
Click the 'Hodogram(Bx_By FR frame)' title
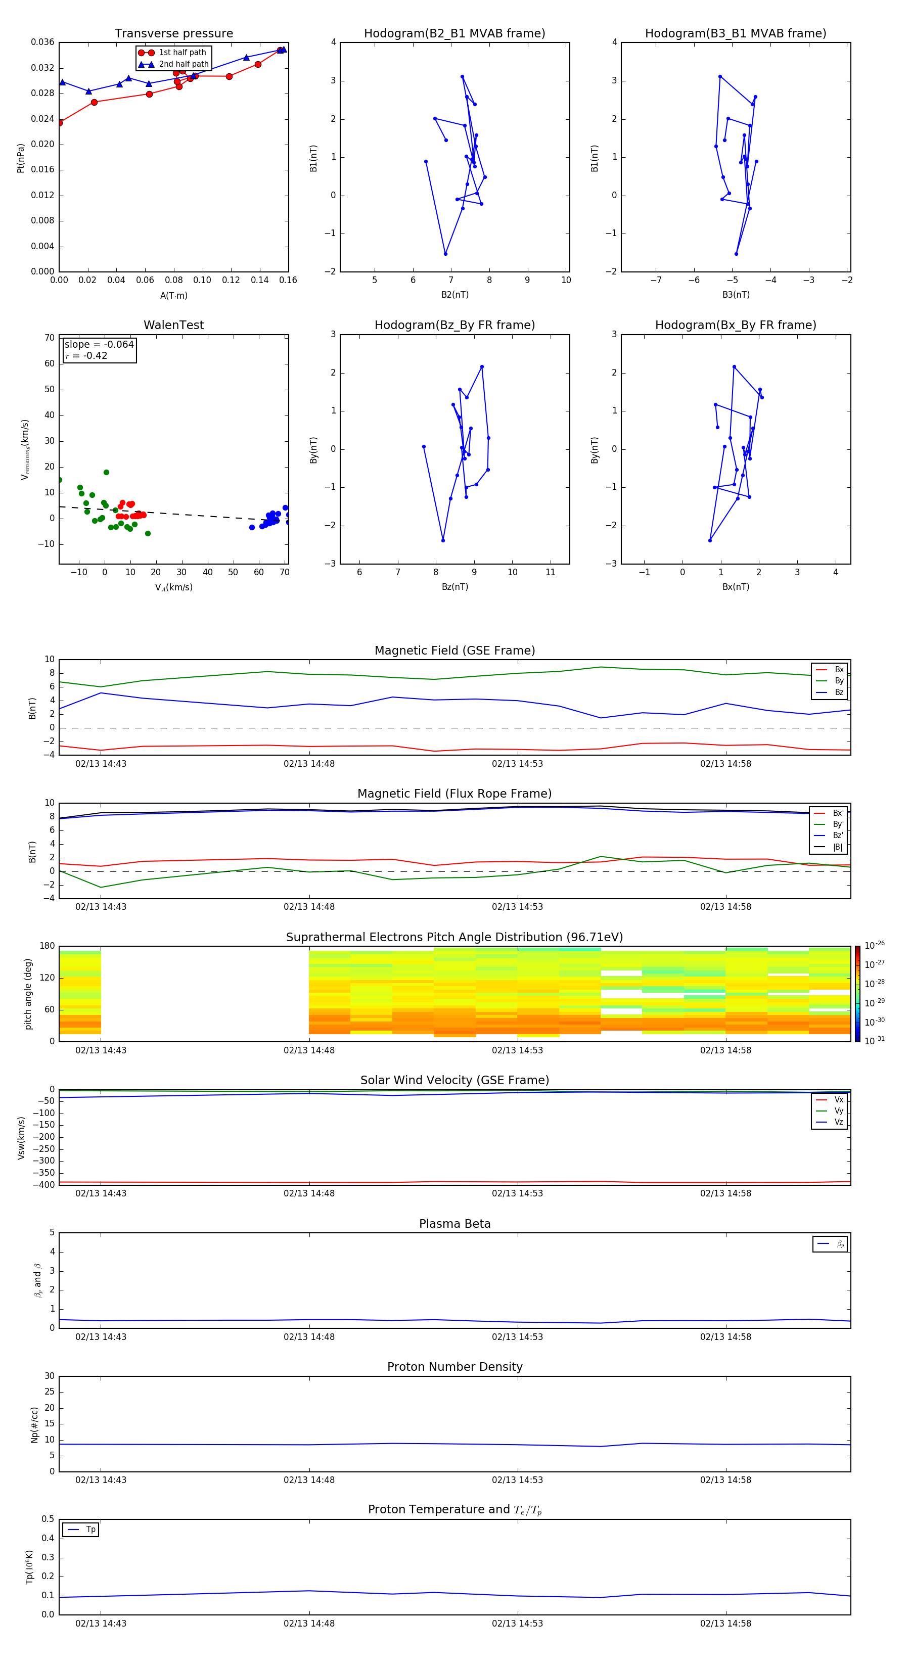pyautogui.click(x=736, y=325)
